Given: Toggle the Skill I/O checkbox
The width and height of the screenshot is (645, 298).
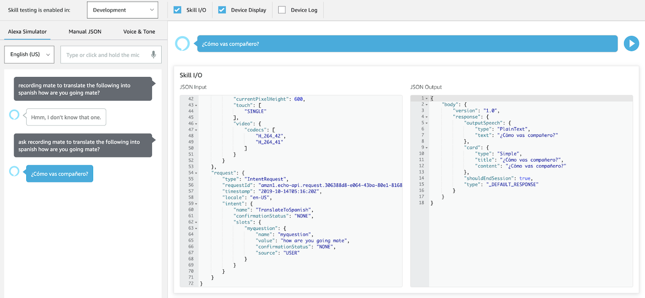Looking at the screenshot, I should [177, 10].
